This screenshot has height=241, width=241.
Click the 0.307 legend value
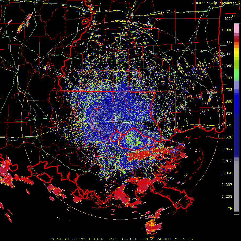pyautogui.click(x=227, y=184)
